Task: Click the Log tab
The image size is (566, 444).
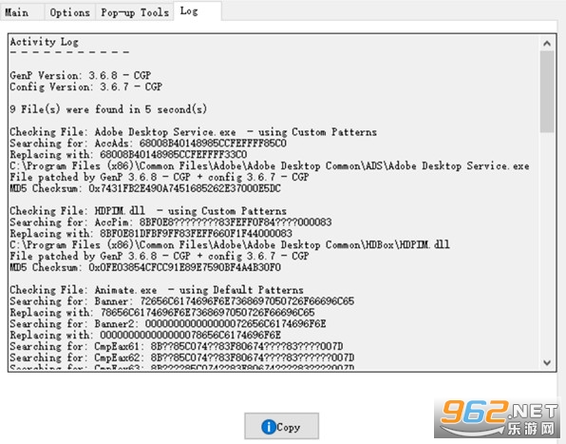Action: tap(198, 11)
